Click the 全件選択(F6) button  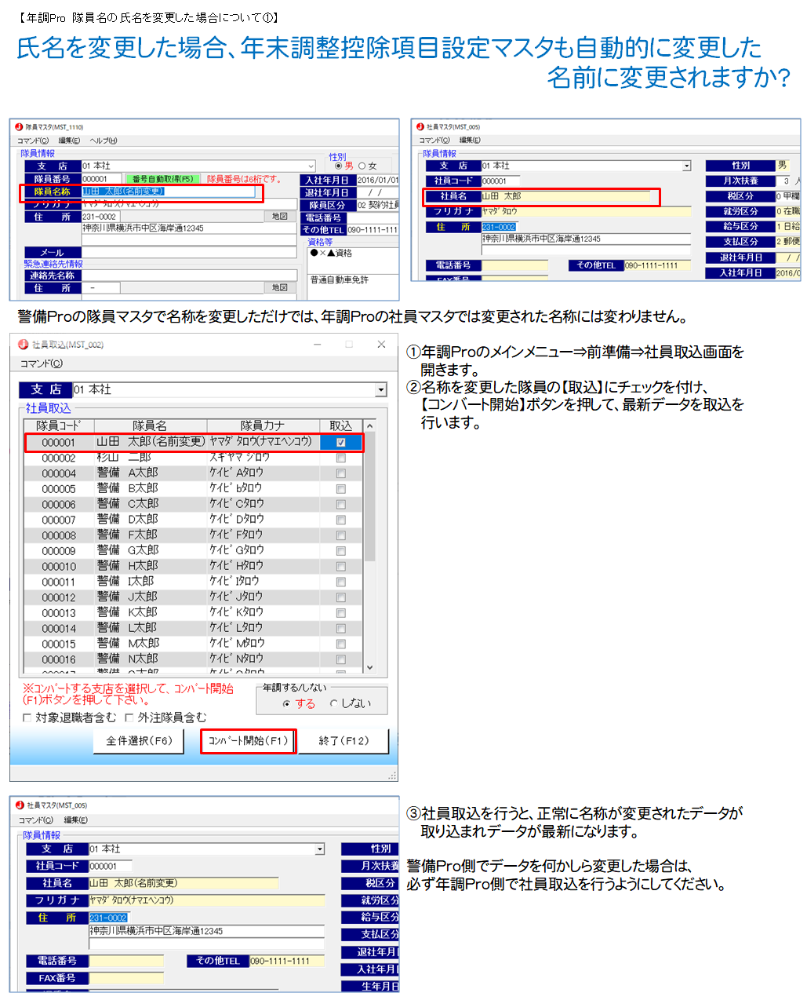139,740
